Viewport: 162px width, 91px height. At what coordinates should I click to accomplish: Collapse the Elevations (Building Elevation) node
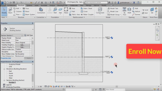coord(4,69)
